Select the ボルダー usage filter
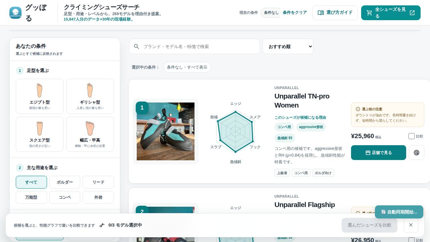Screen dimensions: 430x242 [65, 182]
